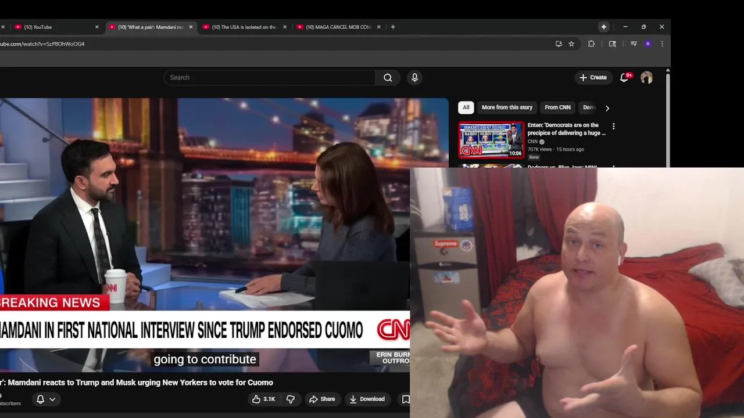Close the 'What a pair: Mamdani' tab

pos(191,27)
